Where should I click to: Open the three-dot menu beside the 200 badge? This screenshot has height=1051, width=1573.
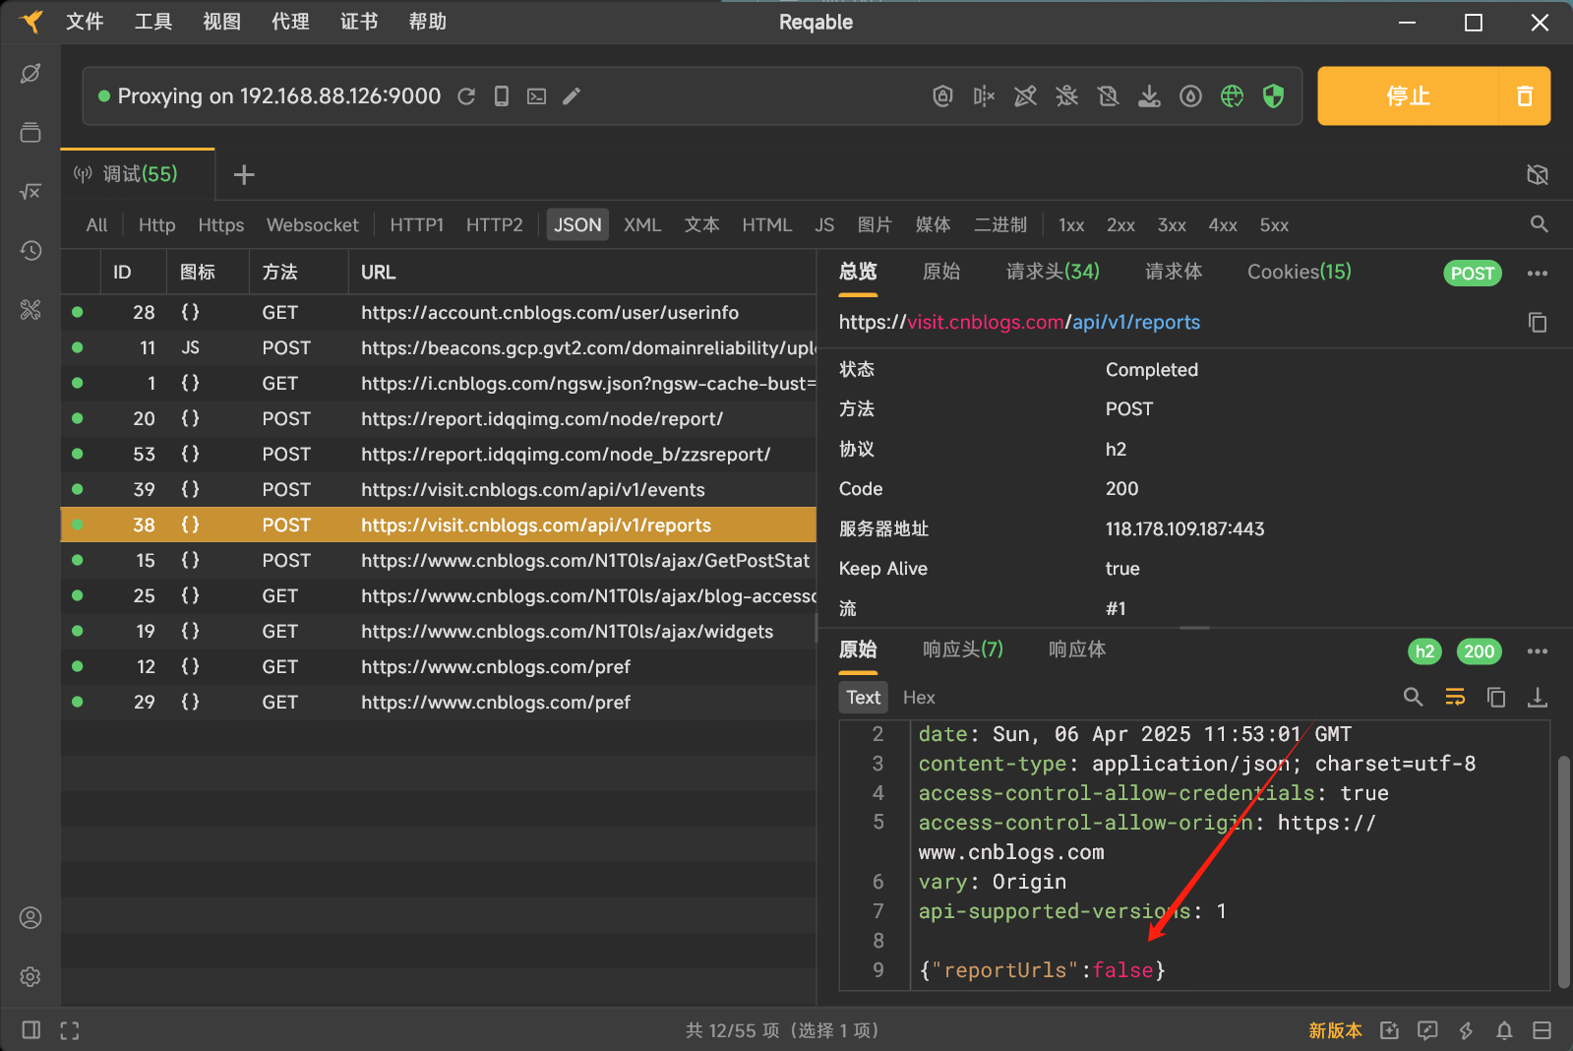(1537, 651)
